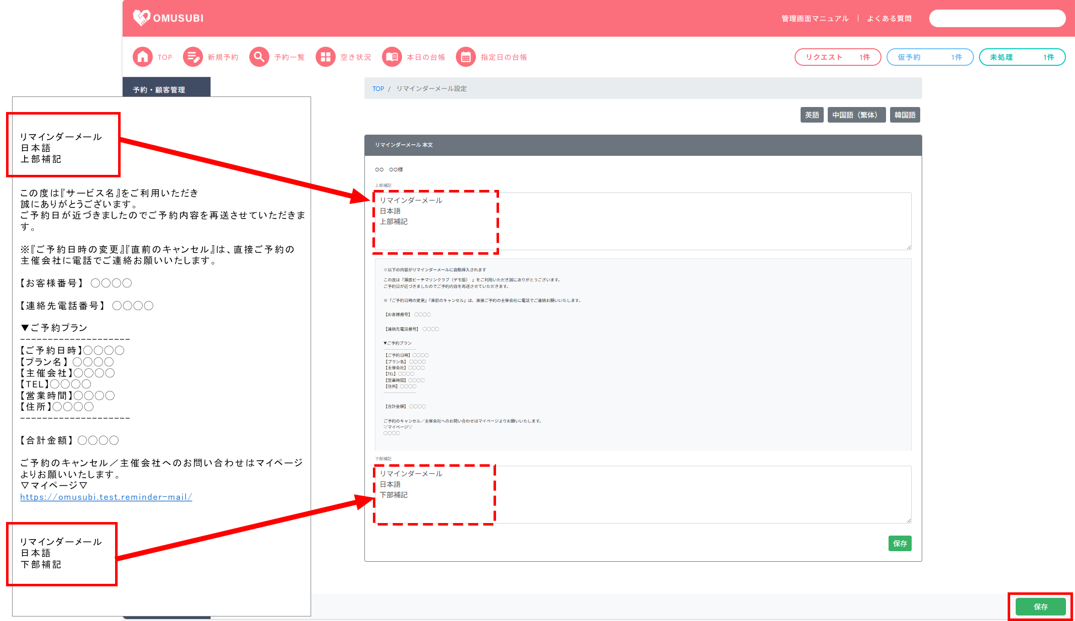1075x621 pixels.
Task: Open the リクエスト 1件 badge
Action: (x=837, y=57)
